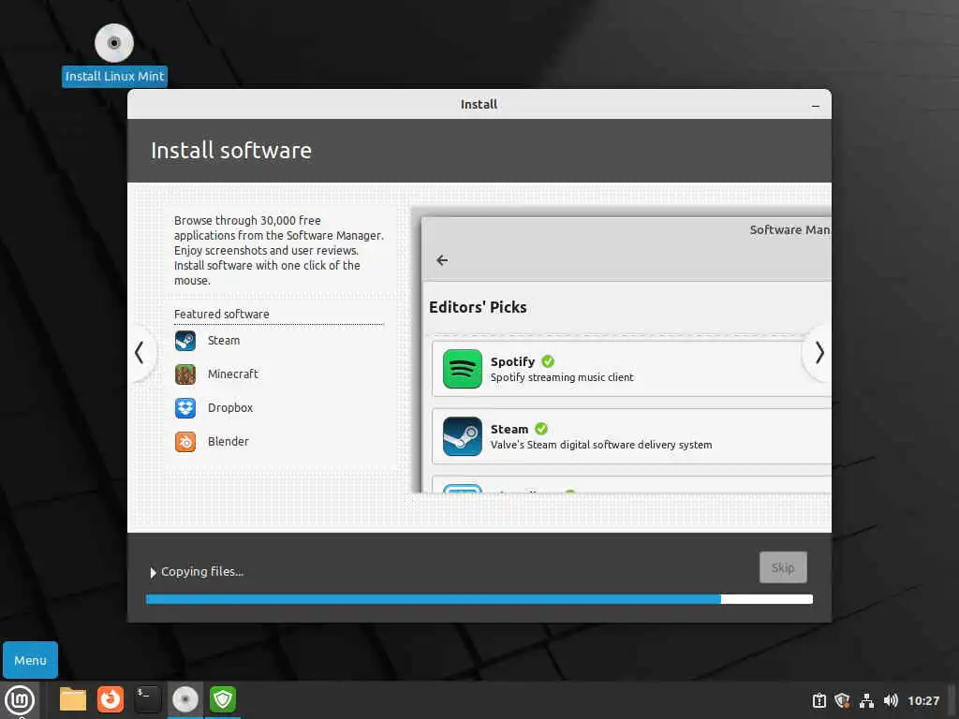Click the Valve's Steam digital software delivery card
Image resolution: width=959 pixels, height=719 pixels.
631,436
